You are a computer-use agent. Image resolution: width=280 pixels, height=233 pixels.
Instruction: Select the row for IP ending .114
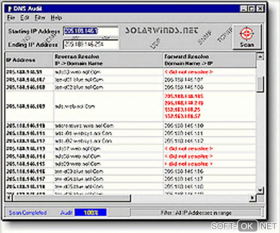[x=131, y=156]
